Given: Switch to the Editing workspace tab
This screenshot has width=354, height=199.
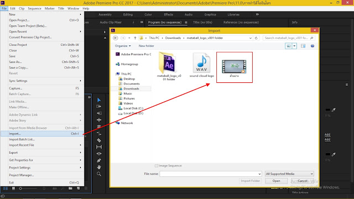Looking at the screenshot, I should click(x=128, y=14).
